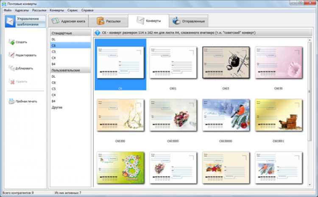Open the Файл menu
This screenshot has height=197, width=318.
[x=8, y=10]
